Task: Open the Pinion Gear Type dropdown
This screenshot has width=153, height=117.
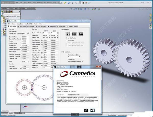Action: click(x=46, y=35)
